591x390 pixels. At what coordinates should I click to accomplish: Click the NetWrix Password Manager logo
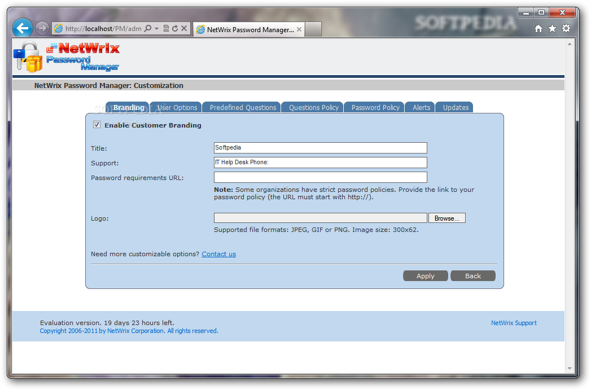[x=67, y=57]
